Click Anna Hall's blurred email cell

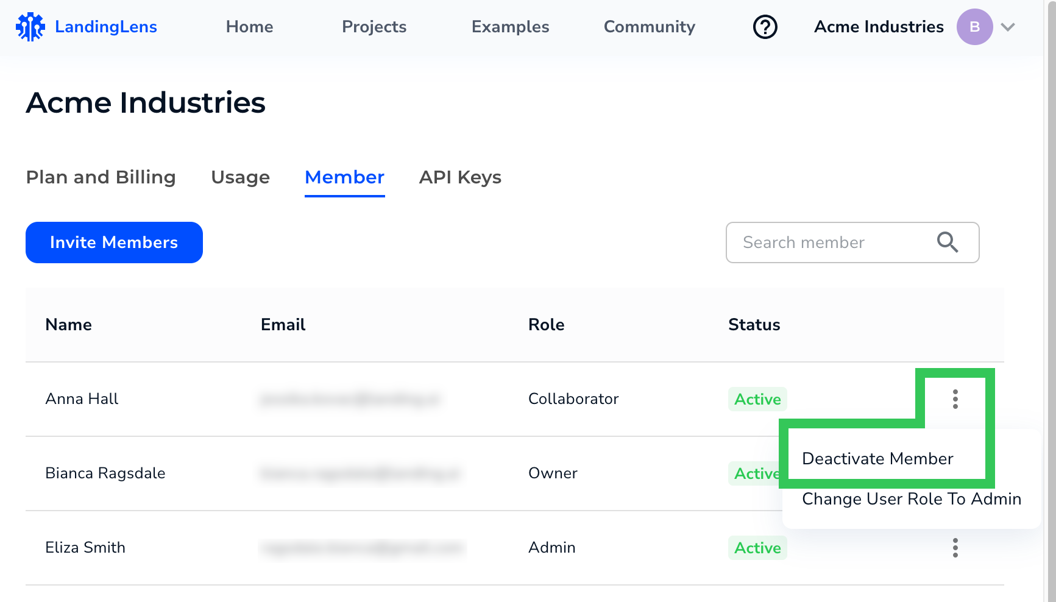350,399
